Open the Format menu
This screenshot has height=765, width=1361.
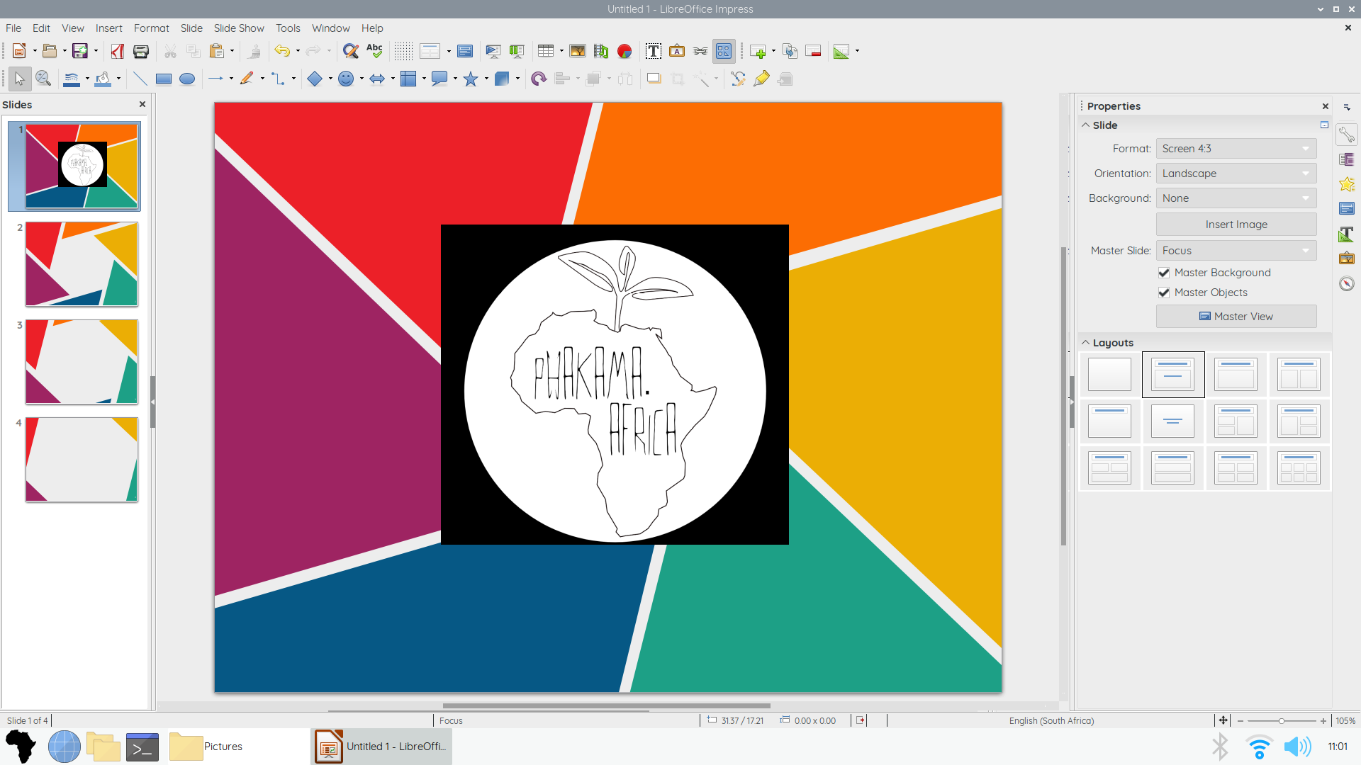152,28
